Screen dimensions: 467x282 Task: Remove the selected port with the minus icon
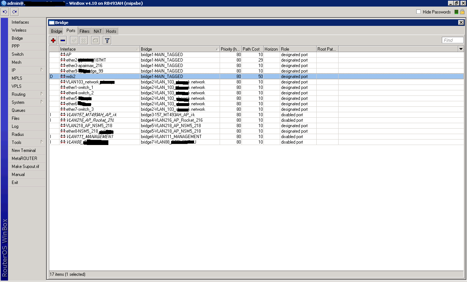point(63,40)
